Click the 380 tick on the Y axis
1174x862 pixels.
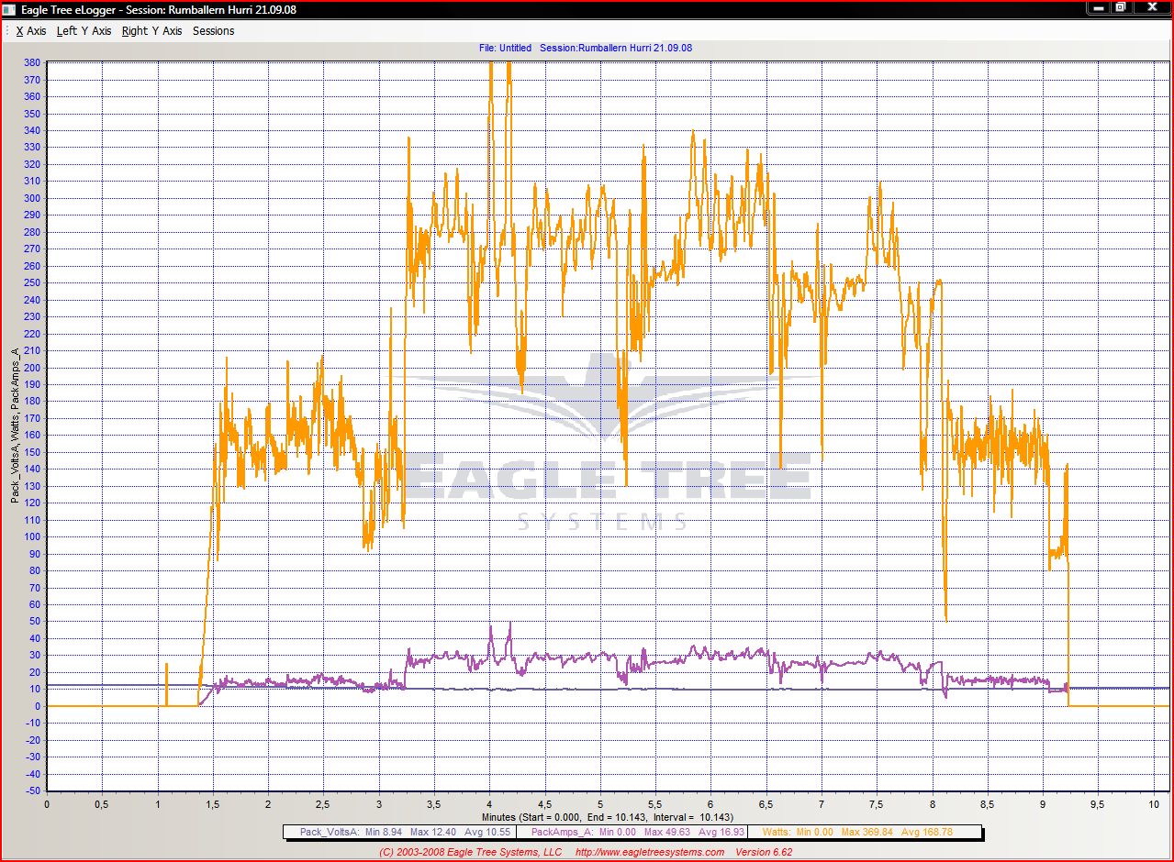(32, 63)
